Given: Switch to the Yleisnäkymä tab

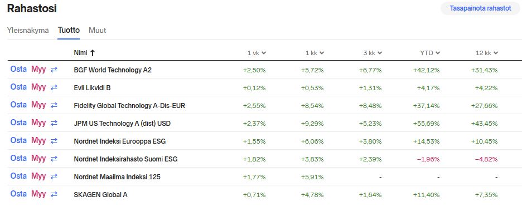Looking at the screenshot, I should [x=28, y=30].
